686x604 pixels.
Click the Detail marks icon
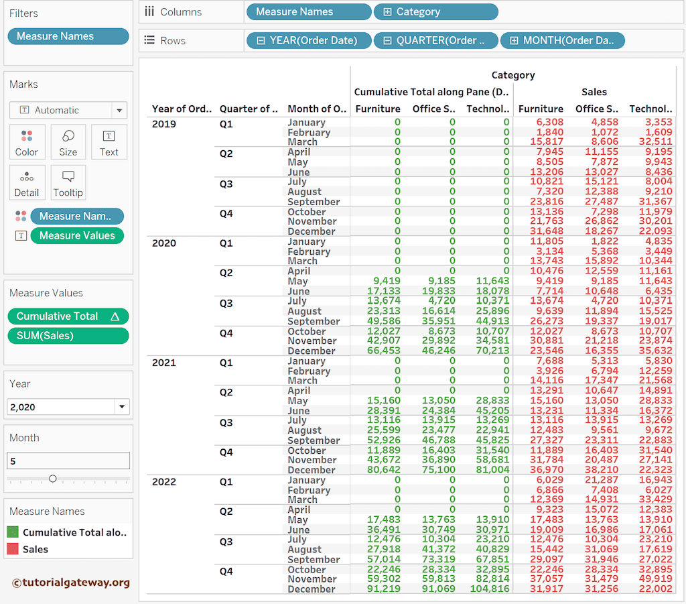point(27,182)
